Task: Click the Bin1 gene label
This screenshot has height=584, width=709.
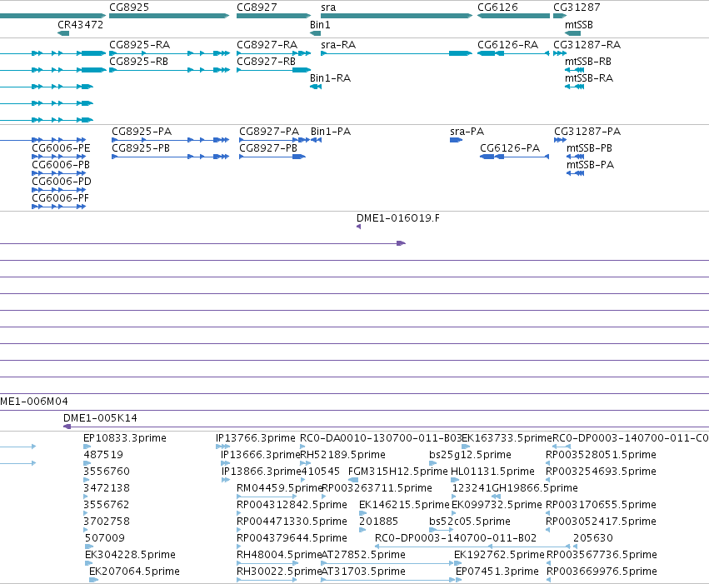Action: pyautogui.click(x=320, y=25)
